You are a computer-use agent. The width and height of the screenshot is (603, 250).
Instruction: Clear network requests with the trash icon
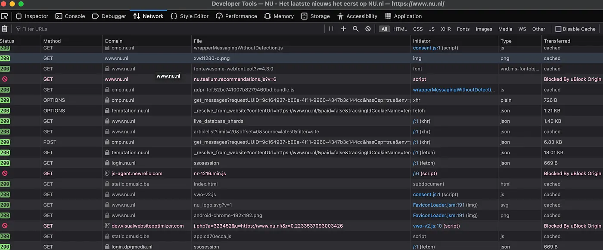pyautogui.click(x=5, y=29)
